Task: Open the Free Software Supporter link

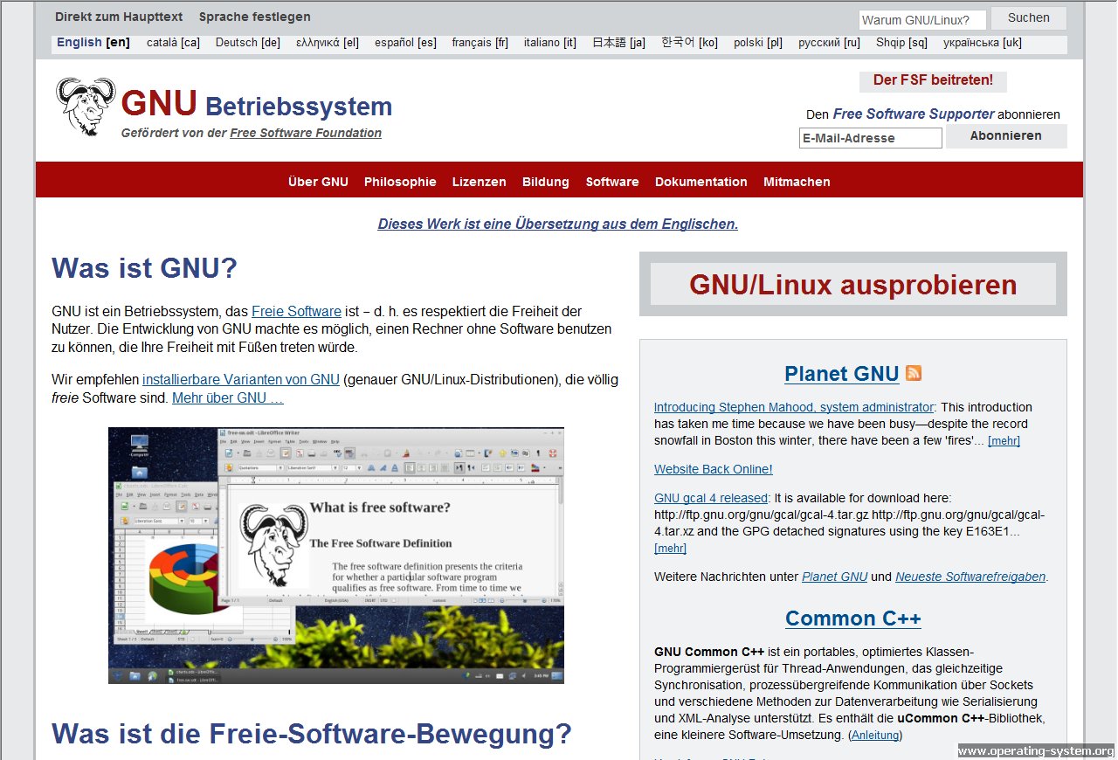Action: pyautogui.click(x=914, y=114)
